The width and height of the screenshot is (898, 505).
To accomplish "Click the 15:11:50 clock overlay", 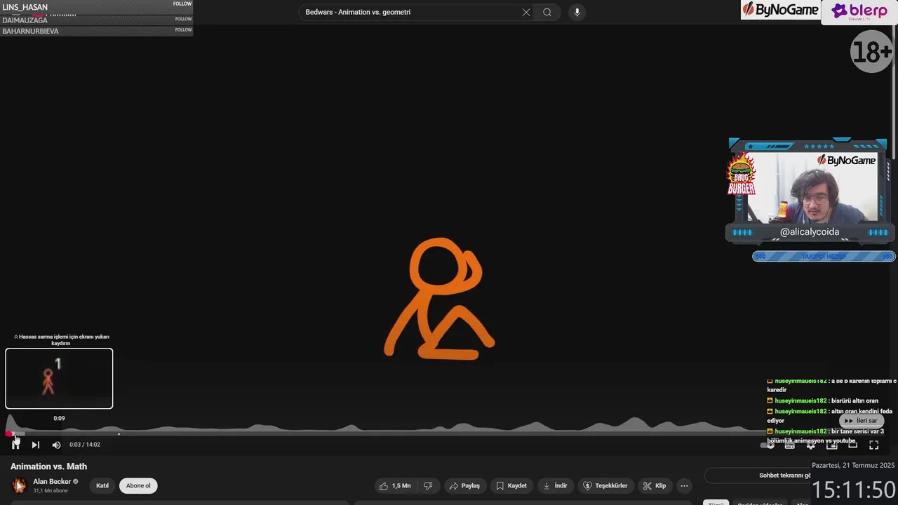I will pyautogui.click(x=854, y=490).
